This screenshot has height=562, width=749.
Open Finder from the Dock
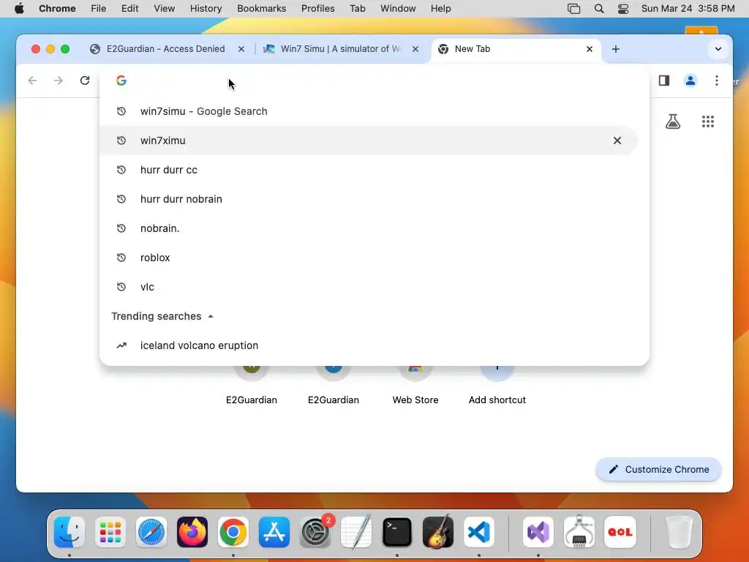click(x=69, y=532)
